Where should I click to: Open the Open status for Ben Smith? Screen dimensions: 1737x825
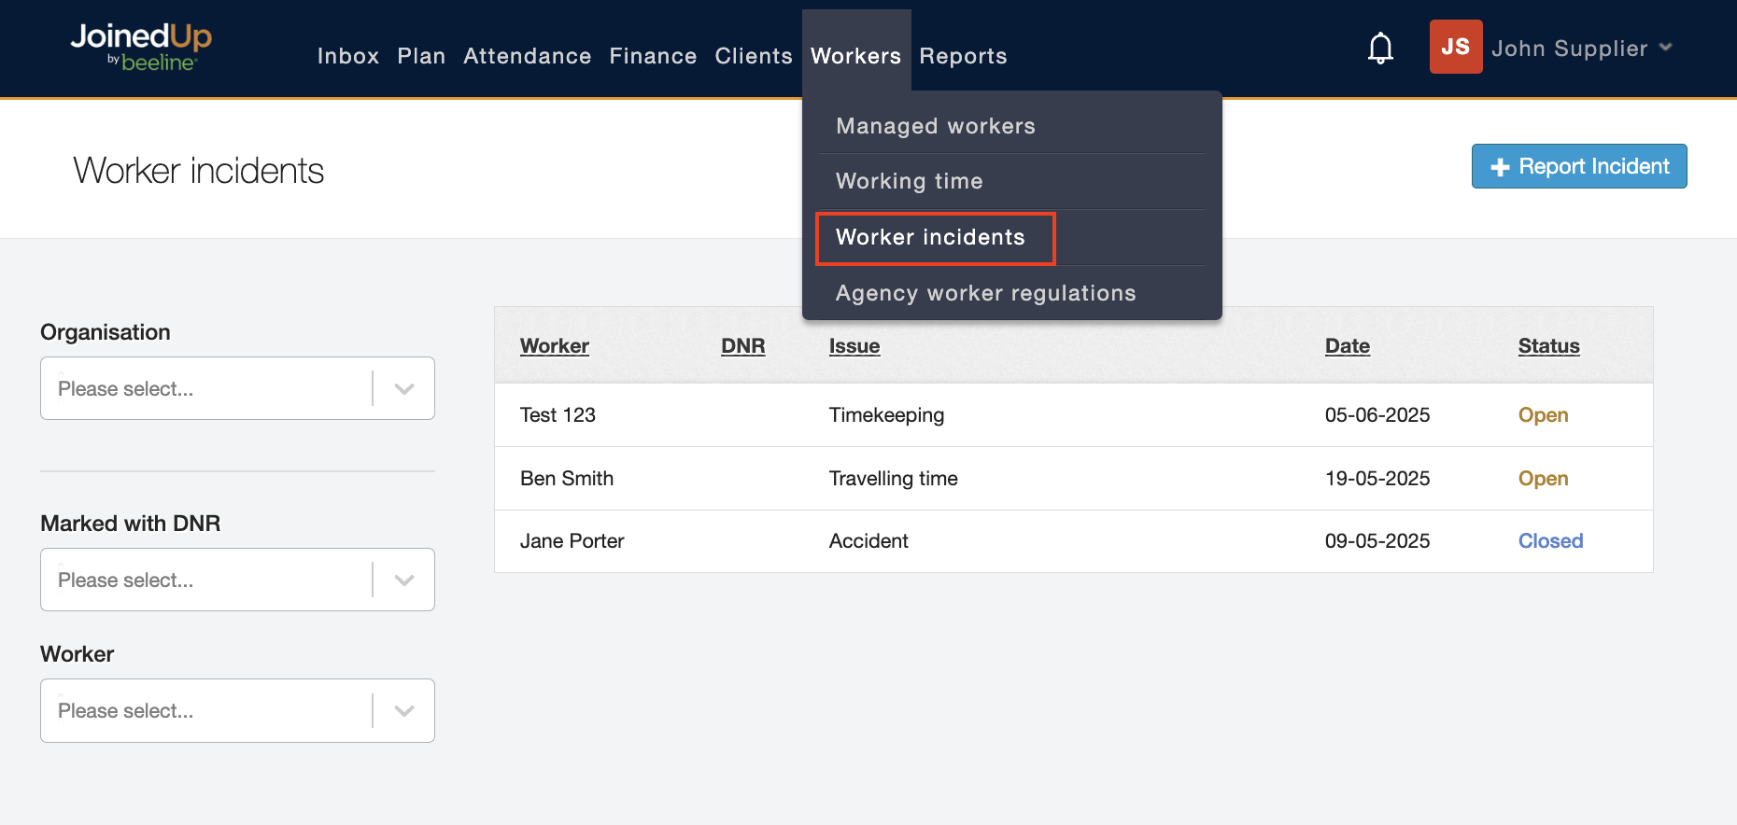tap(1543, 479)
